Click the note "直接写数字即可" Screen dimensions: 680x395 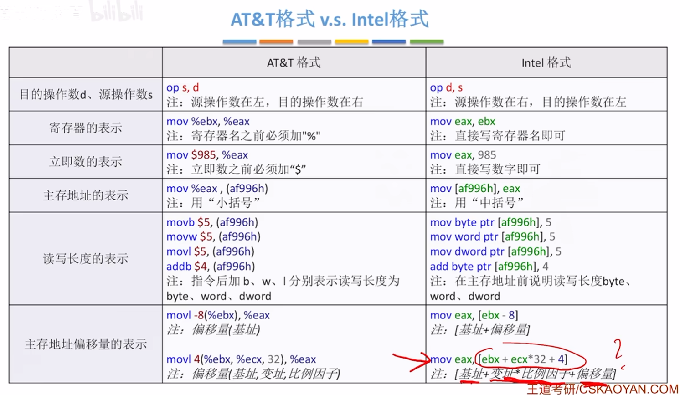[497, 169]
